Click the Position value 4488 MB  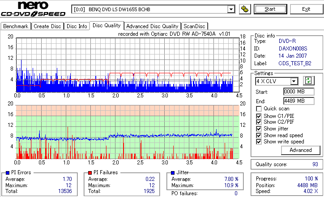click(307, 185)
